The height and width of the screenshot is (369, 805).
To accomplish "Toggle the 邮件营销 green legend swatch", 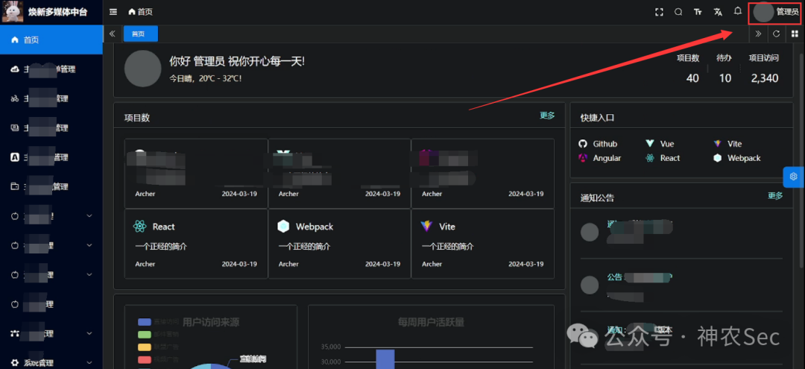I will coord(145,335).
